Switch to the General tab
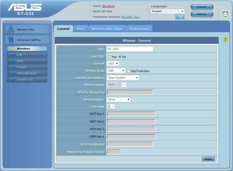This screenshot has height=171, width=233. 63,29
